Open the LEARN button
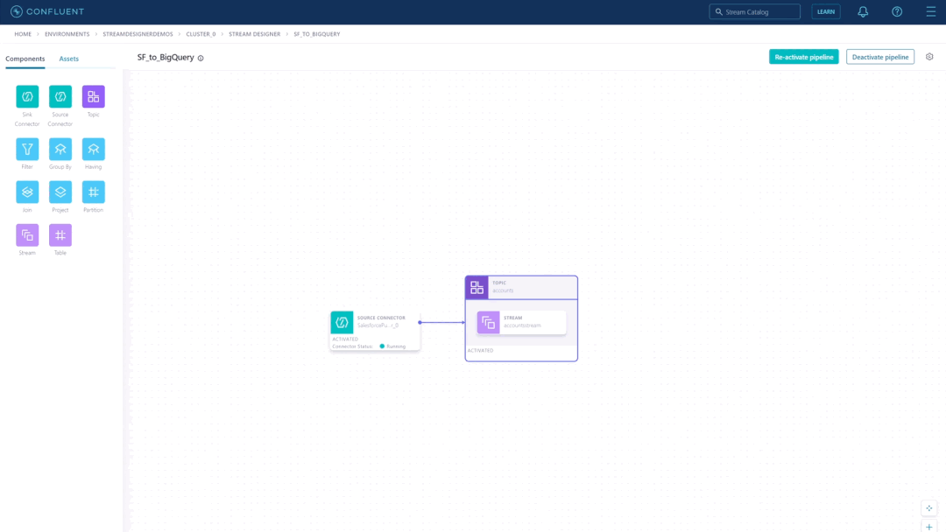This screenshot has height=532, width=946. tap(826, 11)
